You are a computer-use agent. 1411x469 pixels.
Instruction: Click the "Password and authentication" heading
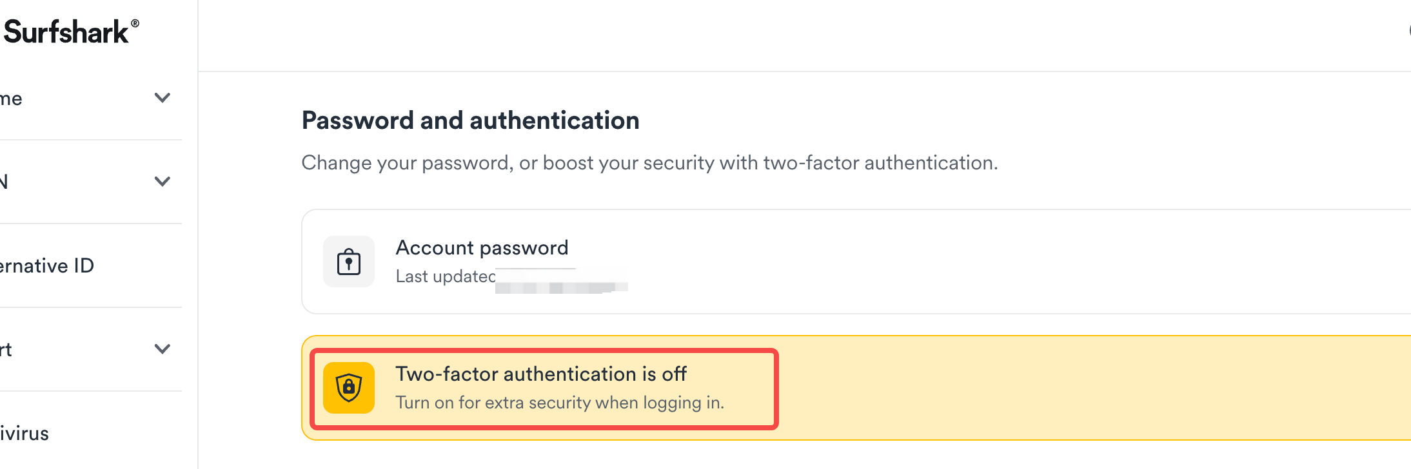pos(470,120)
